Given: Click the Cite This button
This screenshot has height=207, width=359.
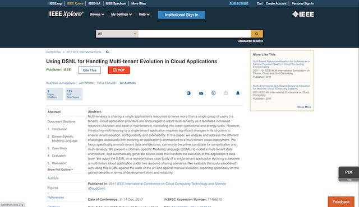Looking at the screenshot, I should point(90,70).
